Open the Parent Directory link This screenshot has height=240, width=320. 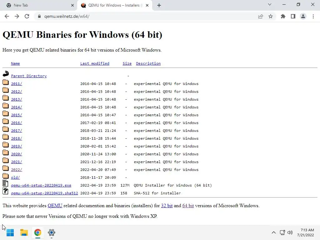29,76
